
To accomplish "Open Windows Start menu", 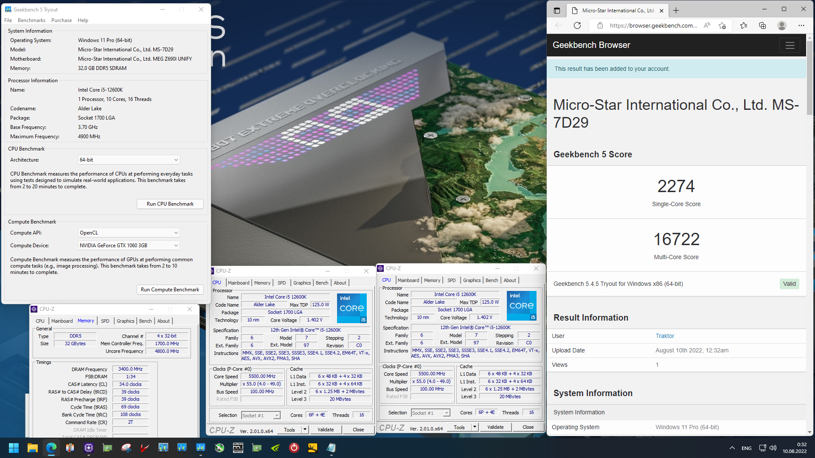I will [x=14, y=448].
